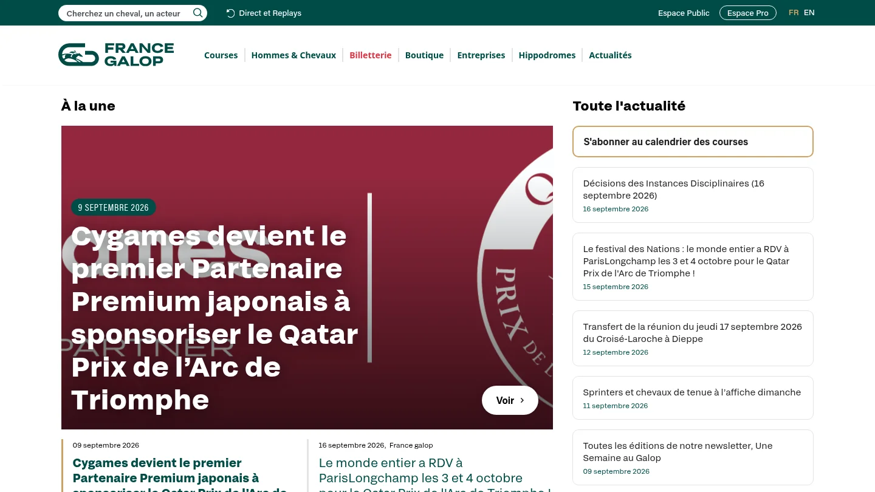Open Sprinters et chevaux de tenue article
This screenshot has height=492, width=875.
693,398
